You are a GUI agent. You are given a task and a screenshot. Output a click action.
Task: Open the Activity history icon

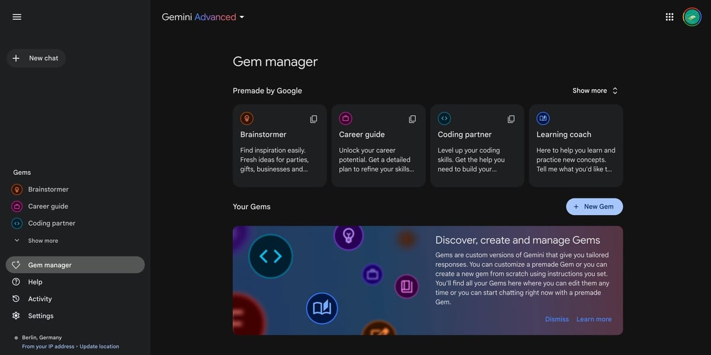[x=16, y=299]
